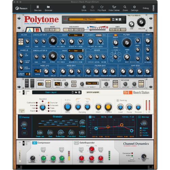Click the Oscillator 1 Pitch knob
170x170 pixels.
pos(53,40)
